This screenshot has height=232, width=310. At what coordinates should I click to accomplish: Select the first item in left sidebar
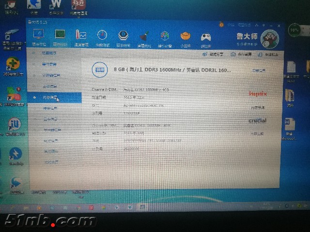pyautogui.click(x=49, y=53)
